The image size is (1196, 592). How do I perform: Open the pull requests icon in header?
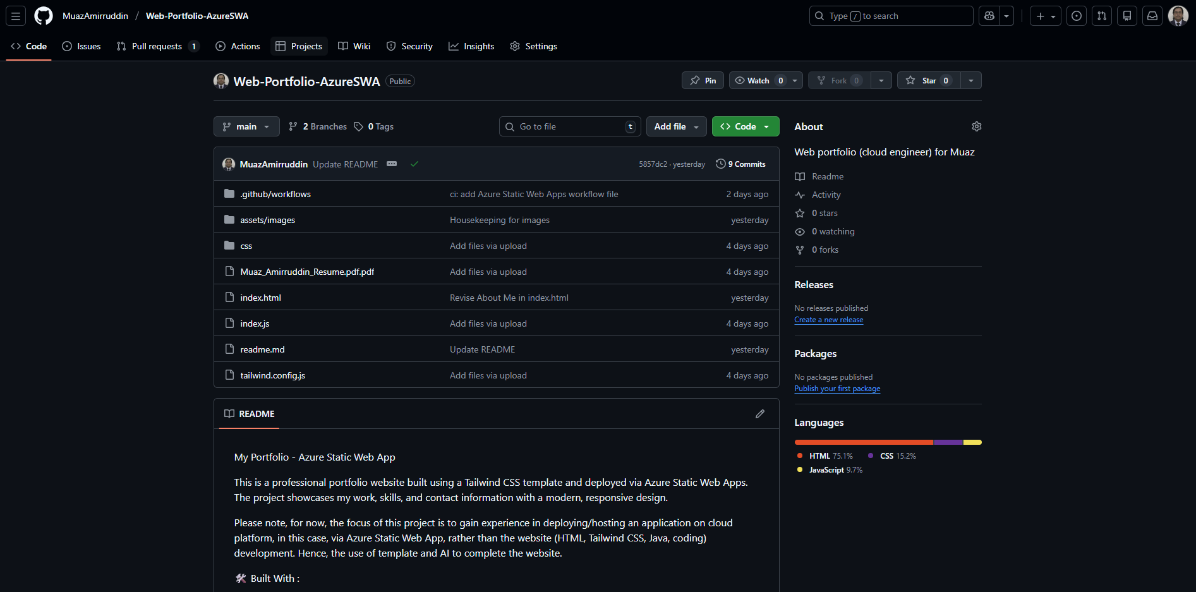(x=1101, y=15)
